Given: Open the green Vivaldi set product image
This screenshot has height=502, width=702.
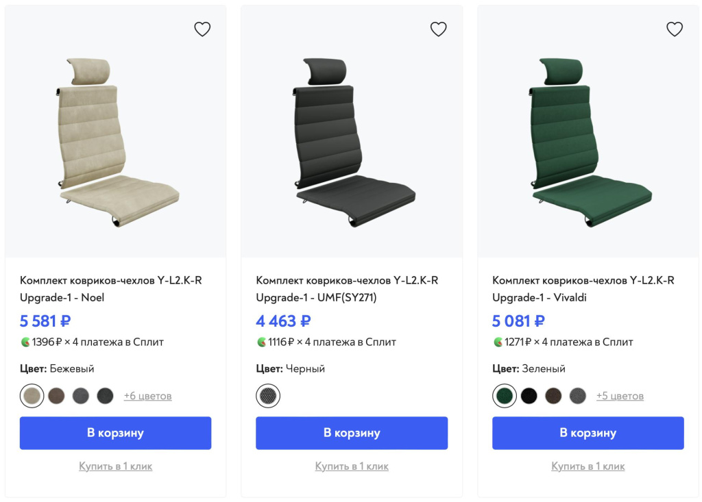Looking at the screenshot, I should pyautogui.click(x=588, y=140).
